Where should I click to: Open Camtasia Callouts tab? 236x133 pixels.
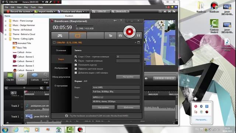(x=35, y=77)
